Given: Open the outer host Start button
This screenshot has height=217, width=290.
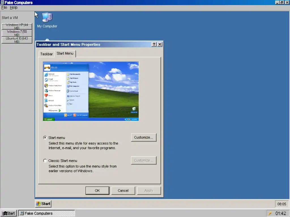Looking at the screenshot, I should tap(8, 213).
